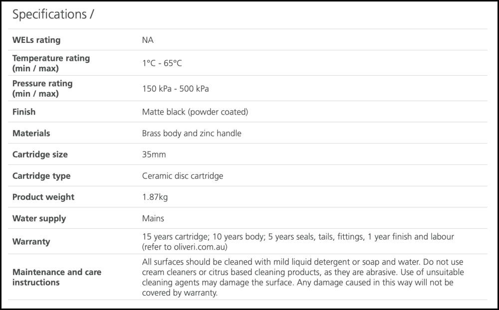Click the Specifications heading
This screenshot has width=499, height=310.
[x=53, y=15]
